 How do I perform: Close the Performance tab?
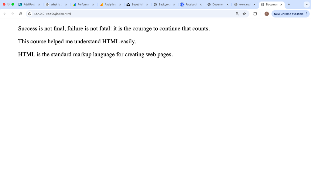93,4
